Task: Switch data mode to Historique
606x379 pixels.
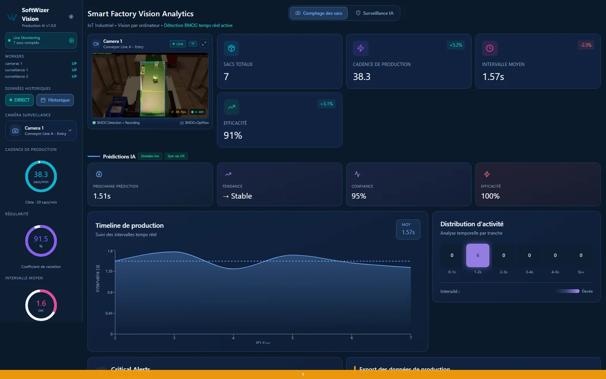Action: pyautogui.click(x=55, y=100)
